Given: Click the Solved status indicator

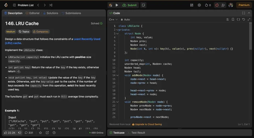Looking at the screenshot, I should (x=96, y=23).
